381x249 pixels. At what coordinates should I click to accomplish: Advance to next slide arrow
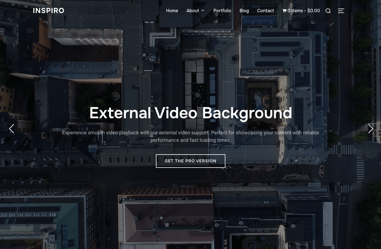pyautogui.click(x=370, y=129)
